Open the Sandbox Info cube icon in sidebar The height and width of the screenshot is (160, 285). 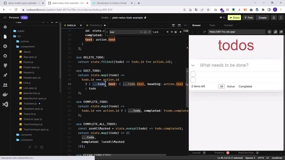click(x=5, y=27)
